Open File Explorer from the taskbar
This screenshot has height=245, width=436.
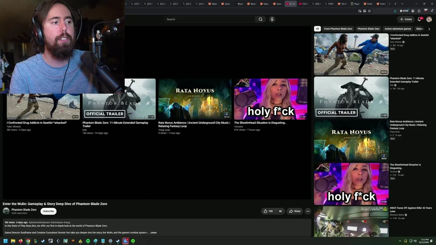13,241
